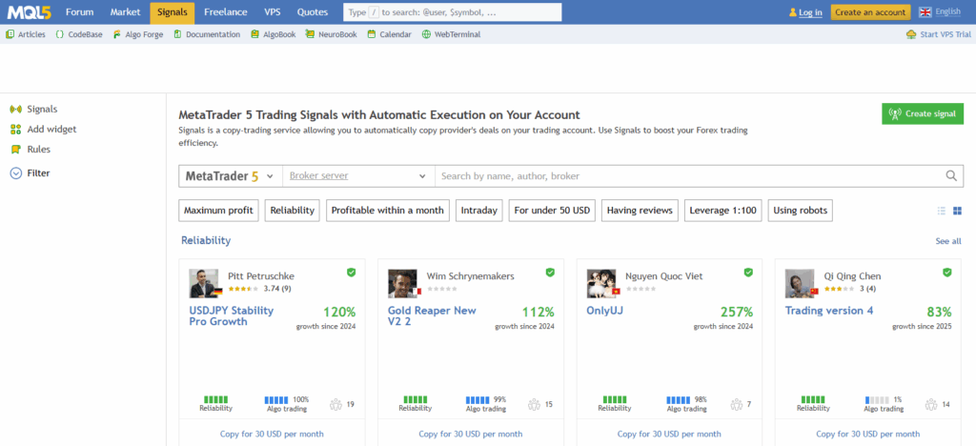
Task: Open the Market tab
Action: pyautogui.click(x=125, y=12)
